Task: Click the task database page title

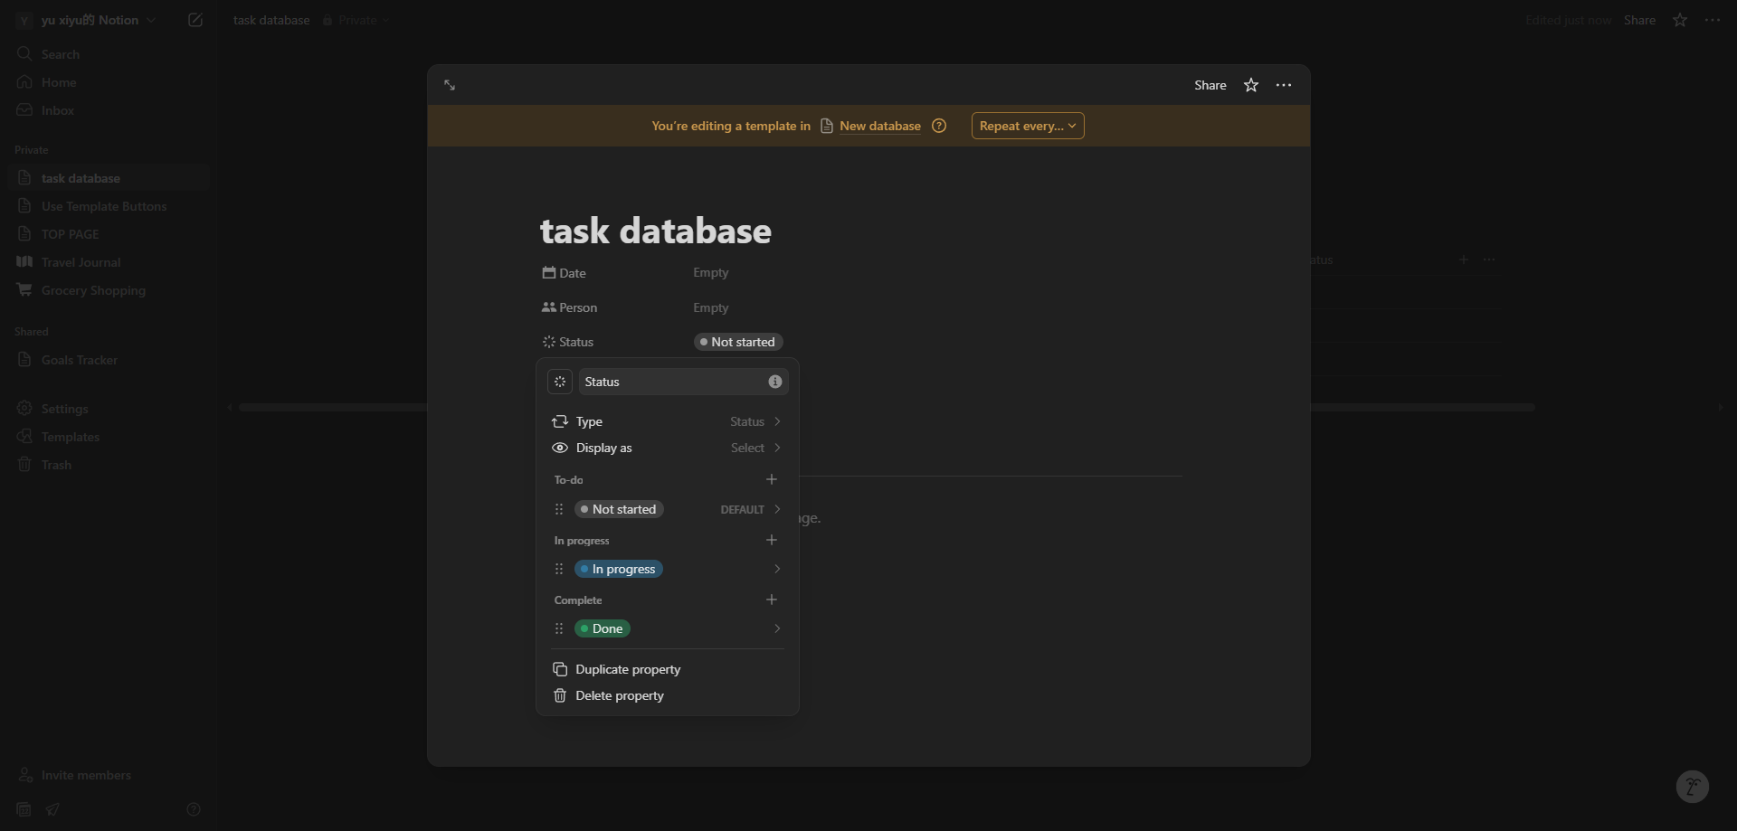Action: (x=656, y=231)
